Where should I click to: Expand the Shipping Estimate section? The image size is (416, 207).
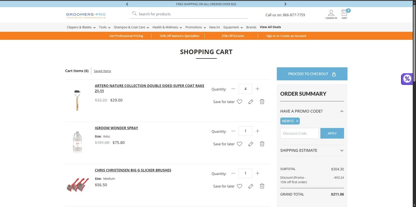(x=342, y=150)
